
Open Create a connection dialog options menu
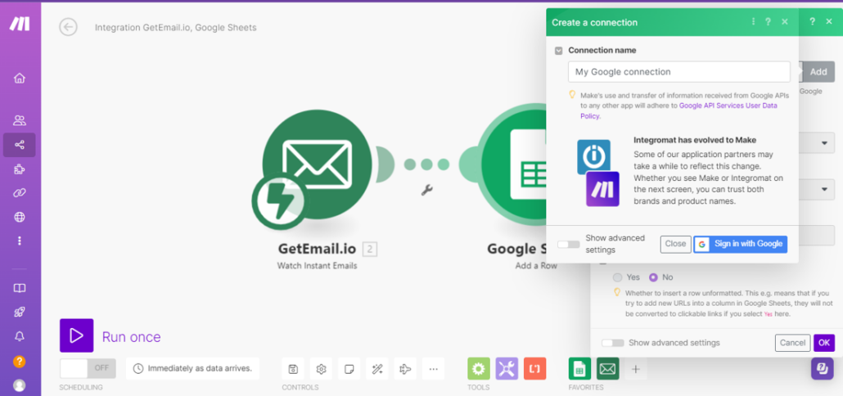[x=753, y=21]
